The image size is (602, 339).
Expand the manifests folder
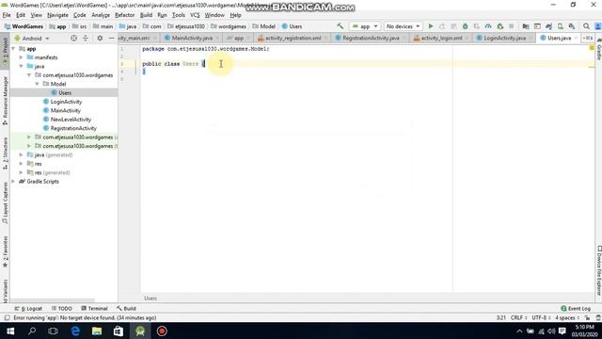click(x=21, y=57)
